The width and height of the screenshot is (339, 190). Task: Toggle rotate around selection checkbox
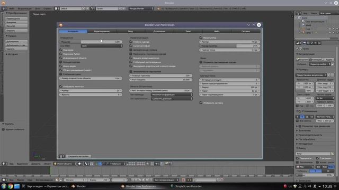(131, 58)
